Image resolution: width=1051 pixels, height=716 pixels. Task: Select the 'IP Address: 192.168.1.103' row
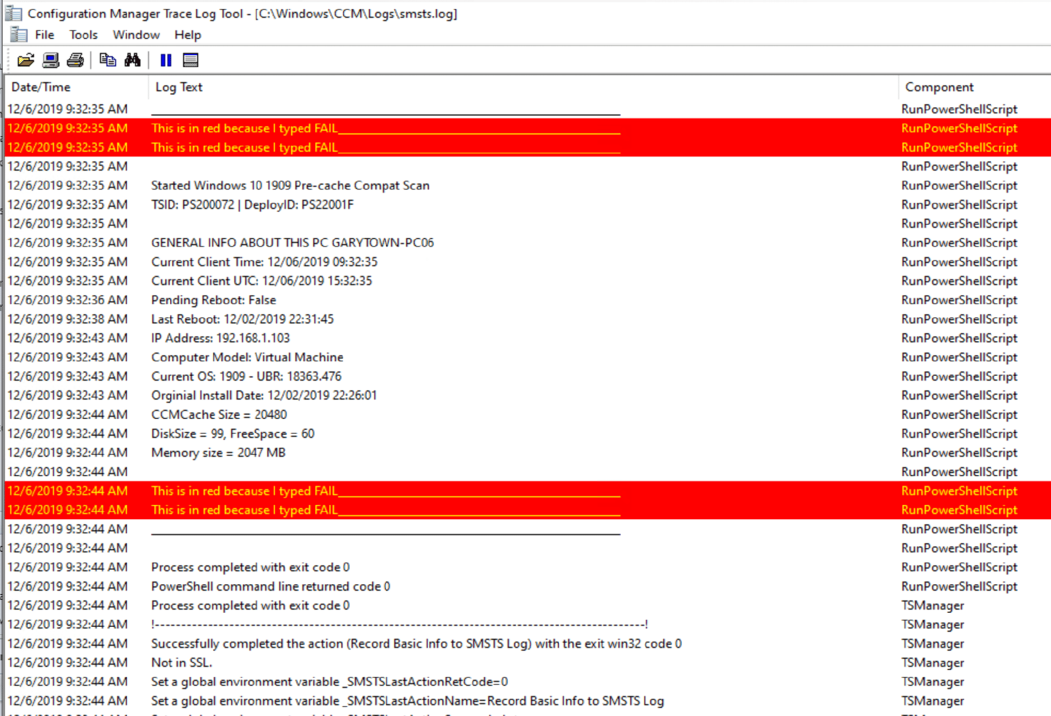point(220,338)
